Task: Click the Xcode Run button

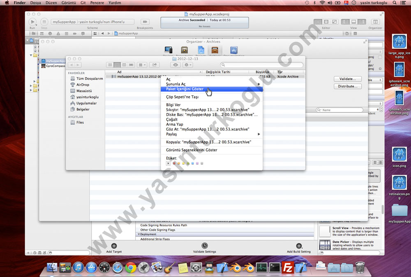Action: [x=32, y=22]
